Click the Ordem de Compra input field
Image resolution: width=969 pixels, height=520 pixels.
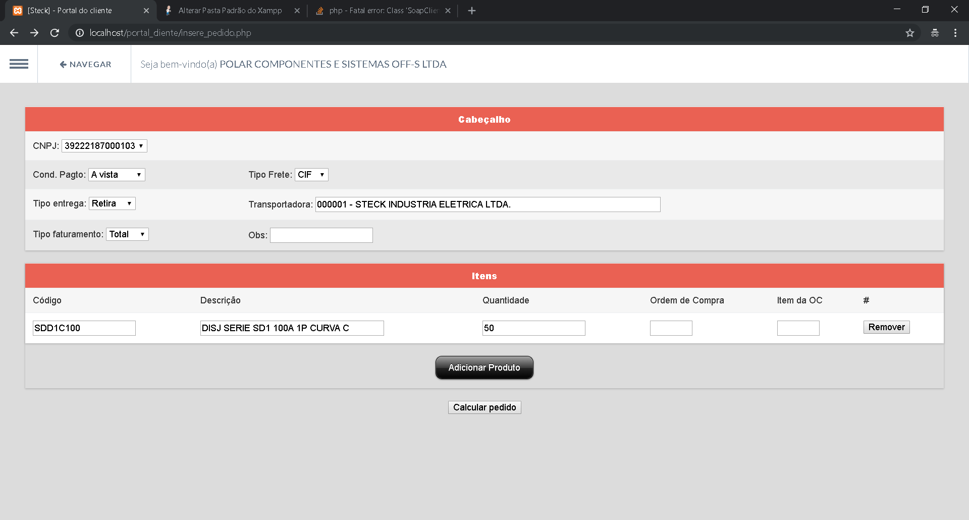point(671,328)
